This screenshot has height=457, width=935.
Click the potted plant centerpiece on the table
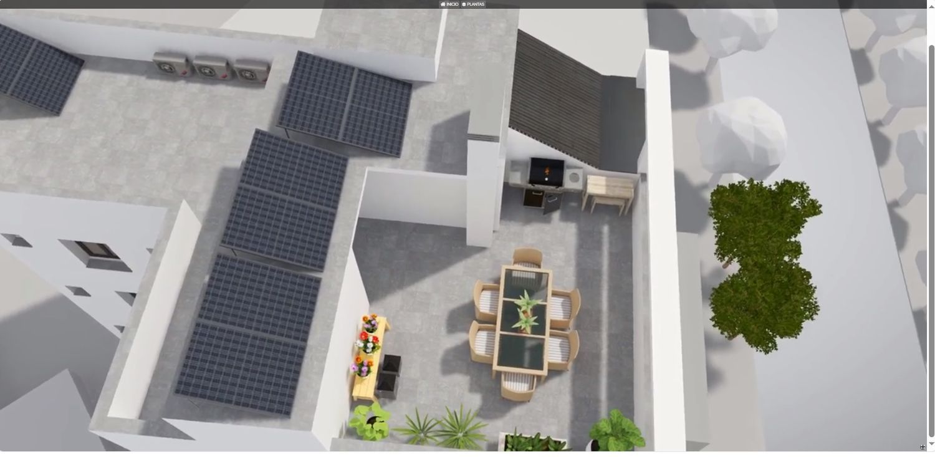[526, 311]
